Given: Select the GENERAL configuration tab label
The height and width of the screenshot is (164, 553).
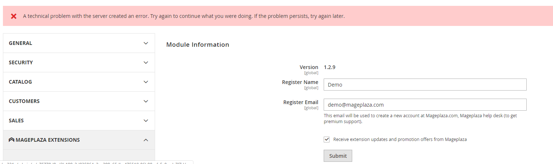Looking at the screenshot, I should coord(20,43).
